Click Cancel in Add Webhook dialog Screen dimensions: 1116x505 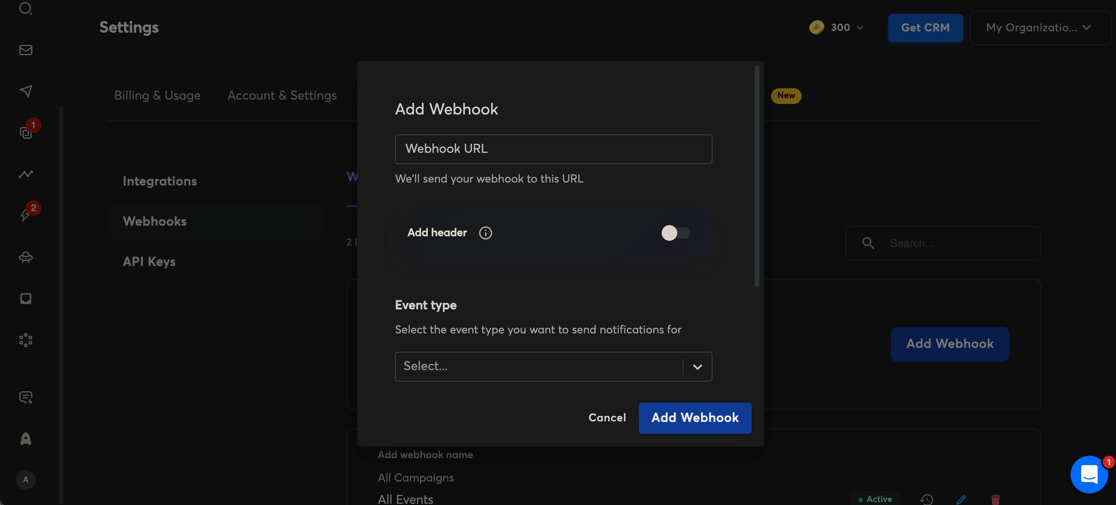pyautogui.click(x=607, y=418)
